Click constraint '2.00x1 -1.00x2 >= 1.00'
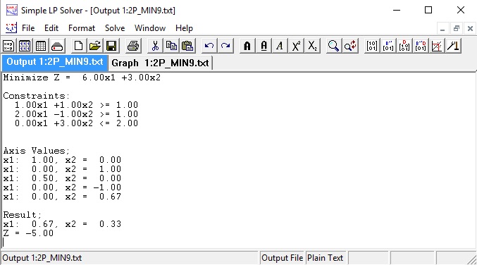The image size is (477, 265). (x=76, y=114)
